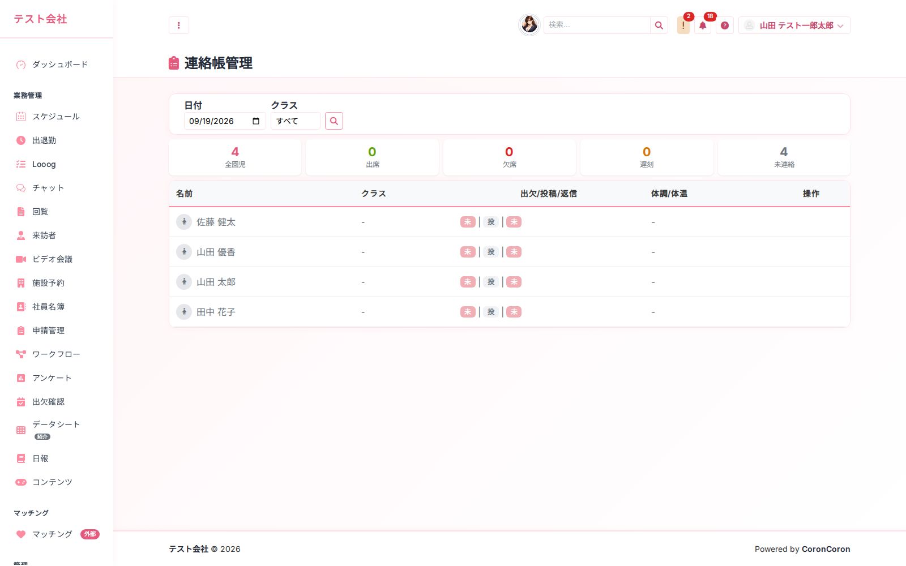The image size is (906, 566).
Task: Click the ビデオ会議 camera icon
Action: 21,259
